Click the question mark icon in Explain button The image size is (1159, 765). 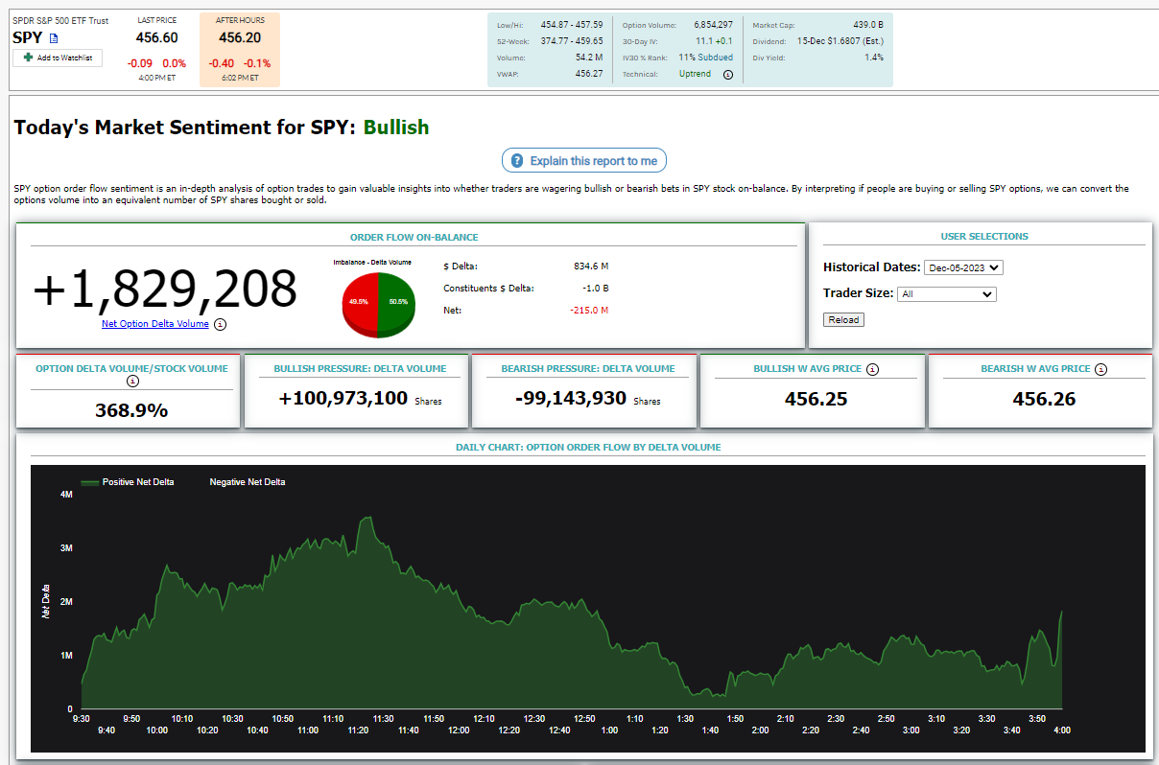pos(517,161)
